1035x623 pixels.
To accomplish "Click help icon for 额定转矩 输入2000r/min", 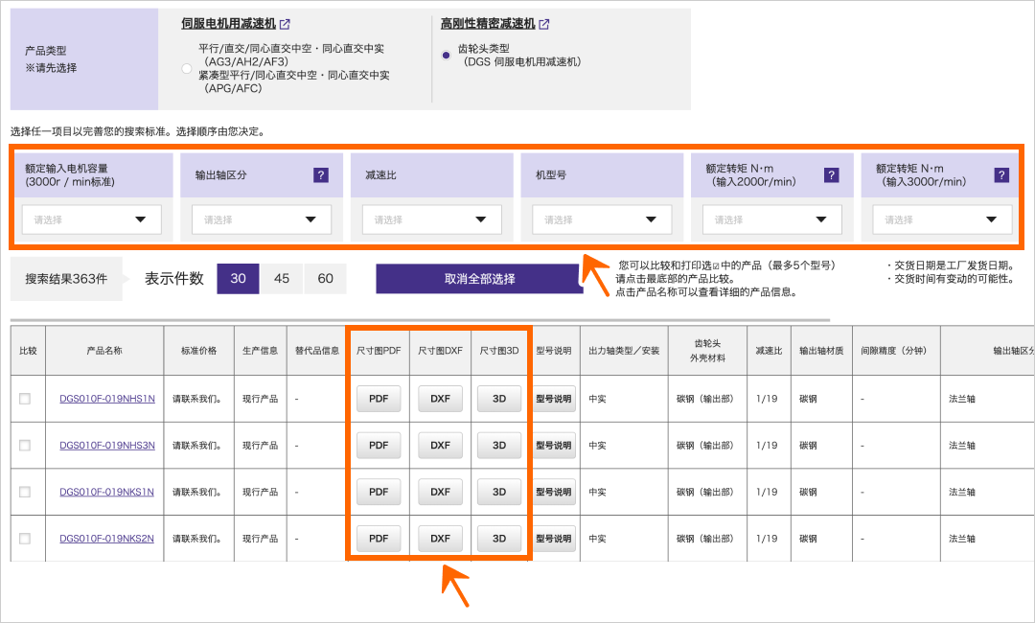I will (x=831, y=175).
